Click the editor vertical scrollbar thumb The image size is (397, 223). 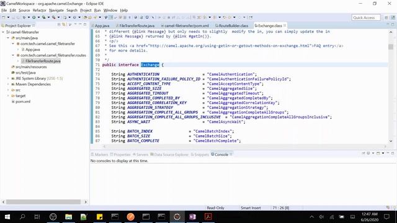click(391, 46)
